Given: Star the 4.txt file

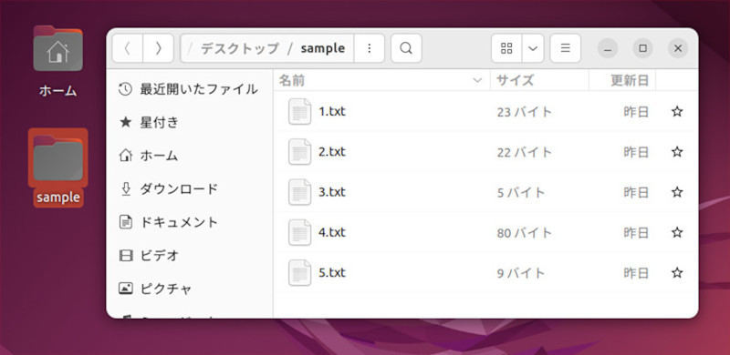Looking at the screenshot, I should pos(677,232).
